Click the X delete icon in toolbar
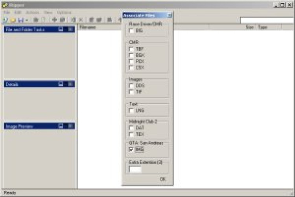295x197 pixels. 81,20
